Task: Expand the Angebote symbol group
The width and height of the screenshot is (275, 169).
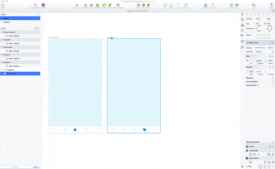Action: point(2,70)
